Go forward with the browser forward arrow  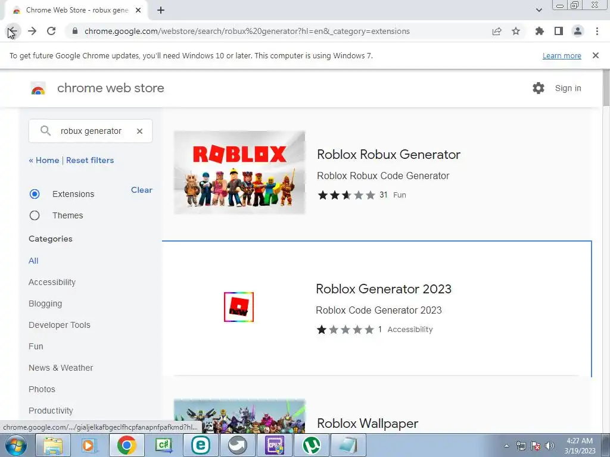32,31
